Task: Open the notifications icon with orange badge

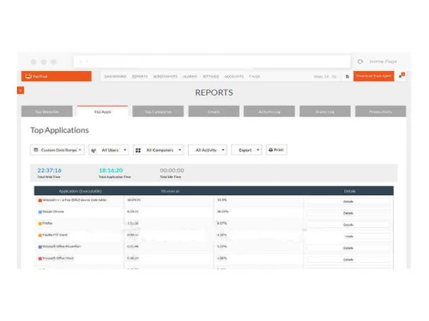Action: [x=402, y=75]
